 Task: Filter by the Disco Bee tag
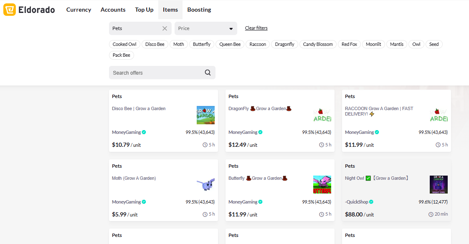(155, 44)
